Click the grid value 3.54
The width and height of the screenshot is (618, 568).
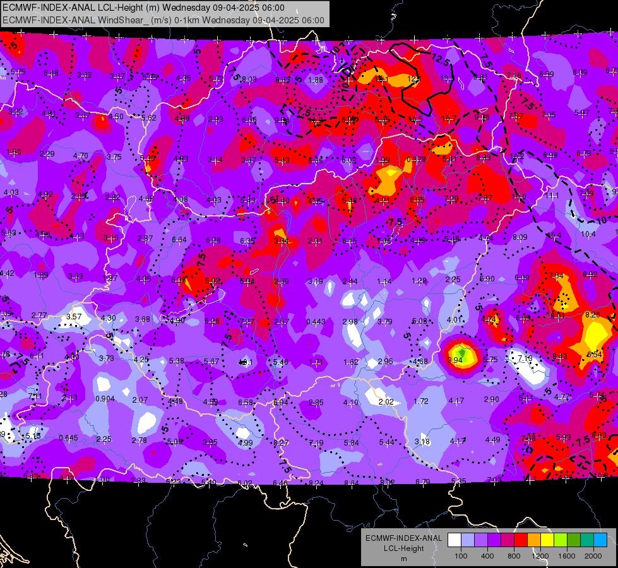pyautogui.click(x=281, y=240)
